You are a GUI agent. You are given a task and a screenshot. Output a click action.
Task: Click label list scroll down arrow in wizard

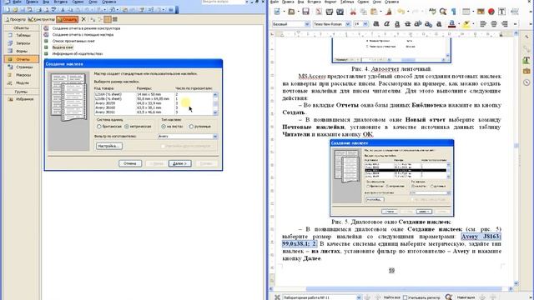[215, 112]
